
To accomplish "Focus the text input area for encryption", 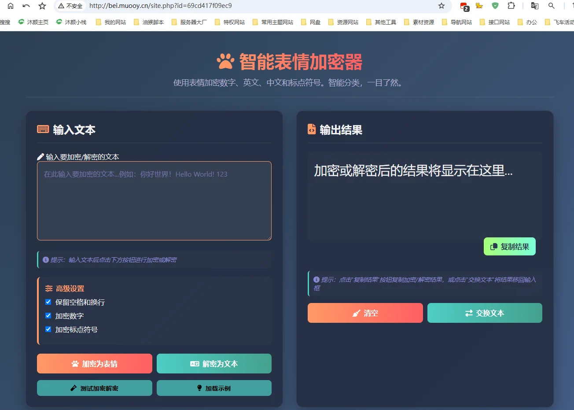I will (x=154, y=201).
